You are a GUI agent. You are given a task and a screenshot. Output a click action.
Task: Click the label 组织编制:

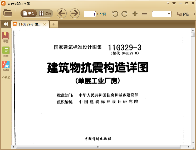point(65,102)
